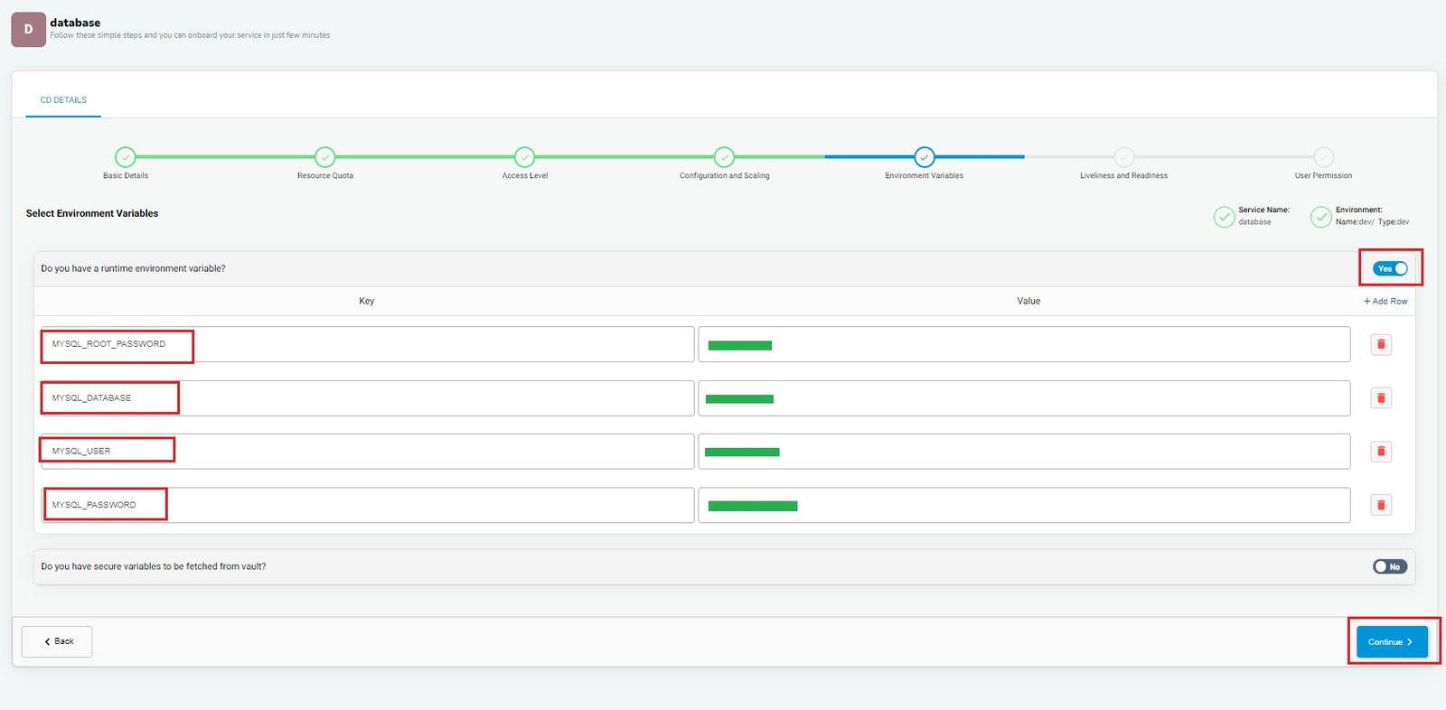This screenshot has height=710, width=1446.
Task: Edit the MYSQL_USER value field
Action: pyautogui.click(x=1024, y=452)
